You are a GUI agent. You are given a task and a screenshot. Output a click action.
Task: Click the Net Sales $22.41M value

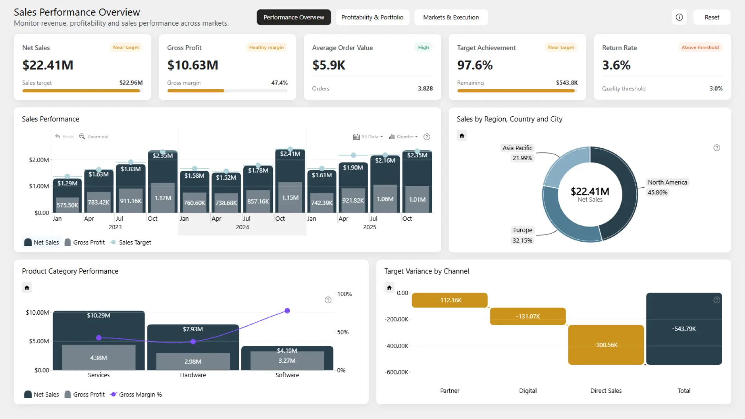point(48,65)
